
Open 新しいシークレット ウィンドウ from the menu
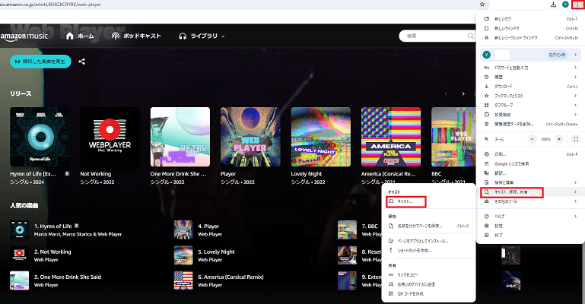tap(530, 38)
